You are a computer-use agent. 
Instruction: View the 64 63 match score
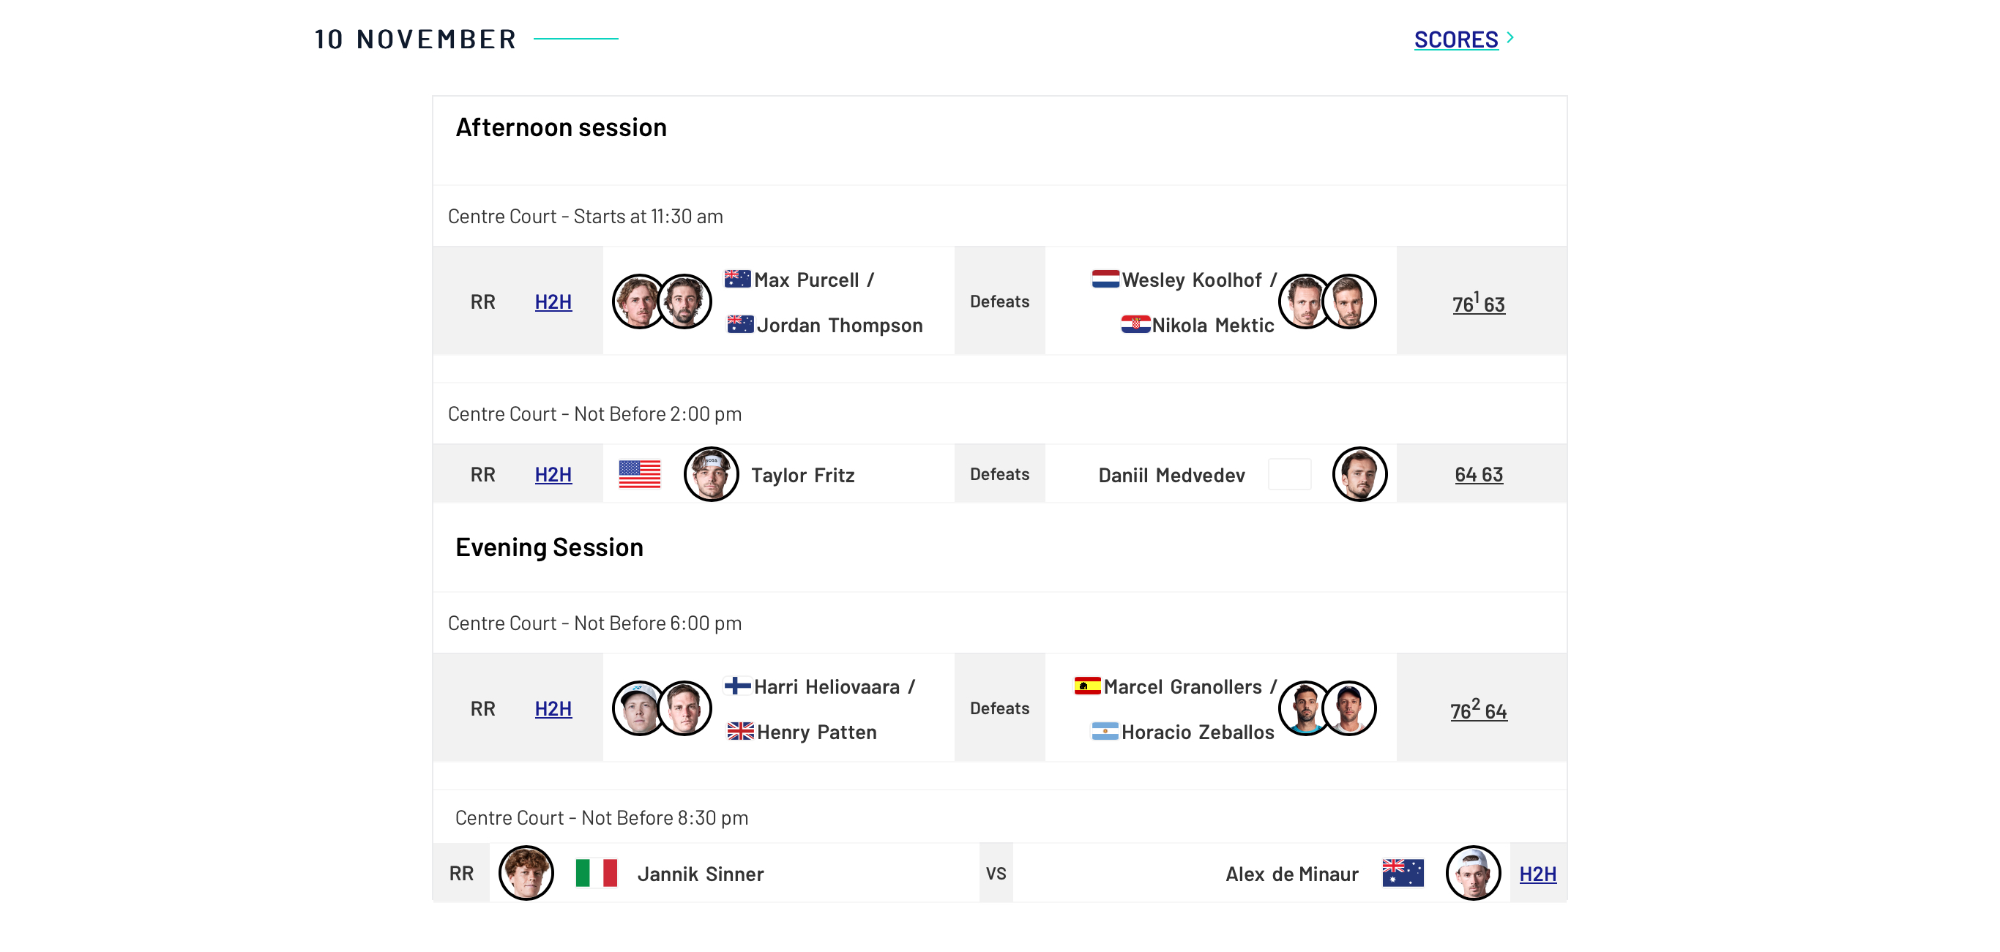click(1478, 474)
